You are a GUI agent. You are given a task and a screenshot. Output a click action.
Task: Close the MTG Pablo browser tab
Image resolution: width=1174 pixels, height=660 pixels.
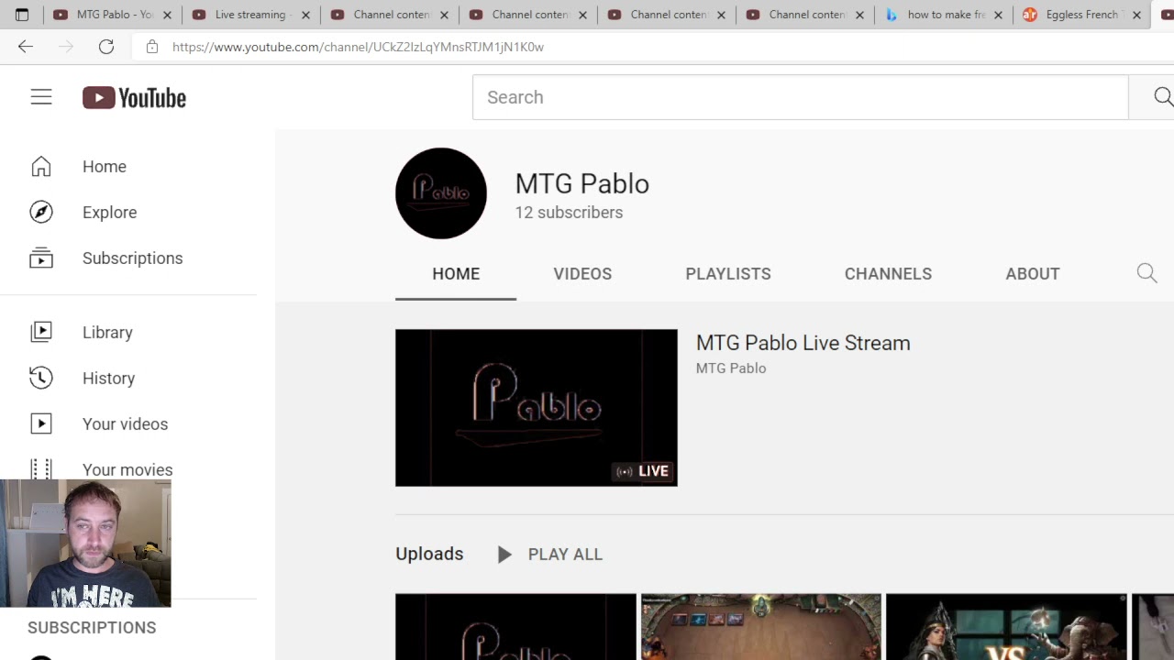(x=167, y=15)
